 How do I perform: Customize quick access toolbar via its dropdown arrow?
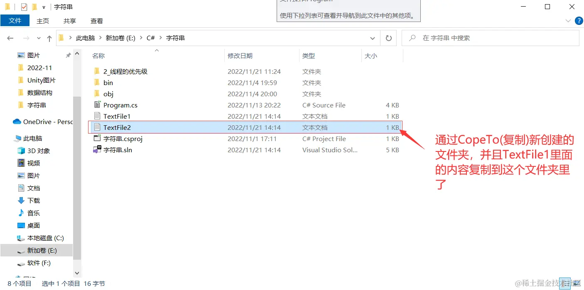[x=44, y=7]
